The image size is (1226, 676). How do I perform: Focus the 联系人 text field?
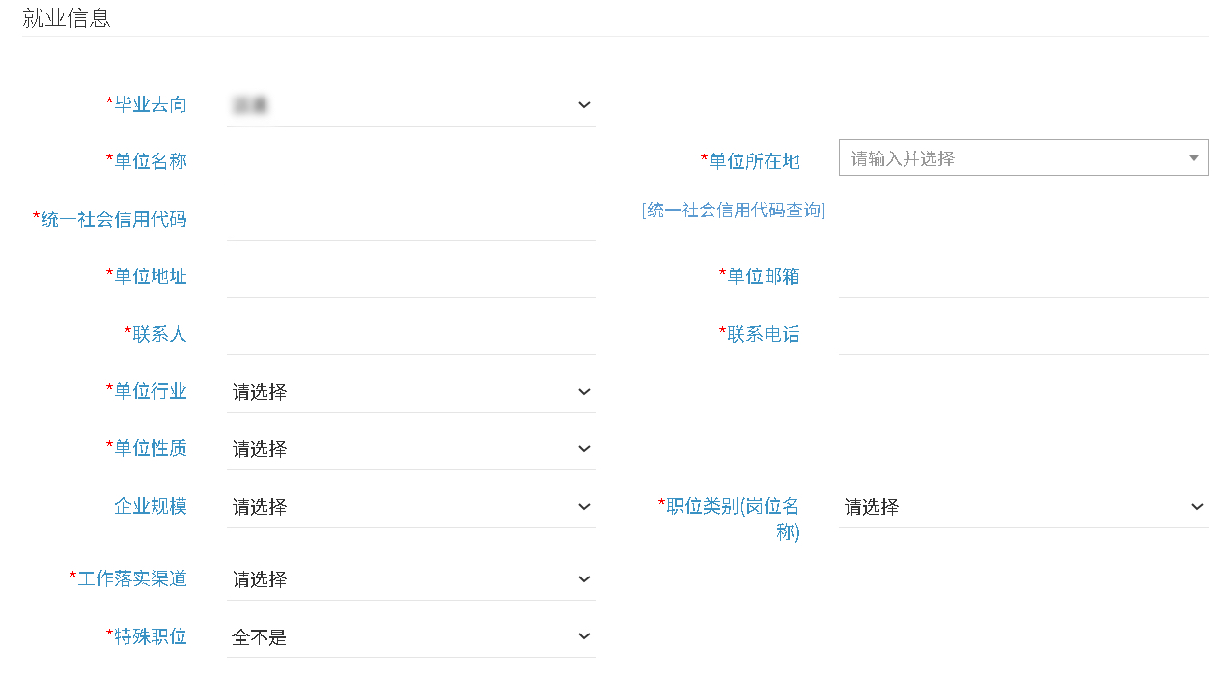pyautogui.click(x=410, y=334)
